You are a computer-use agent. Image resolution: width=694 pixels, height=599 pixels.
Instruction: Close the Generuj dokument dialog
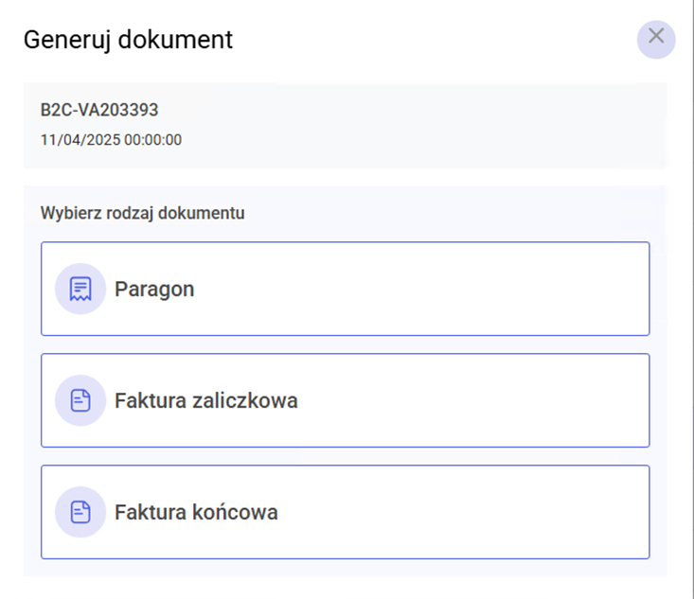pos(656,39)
